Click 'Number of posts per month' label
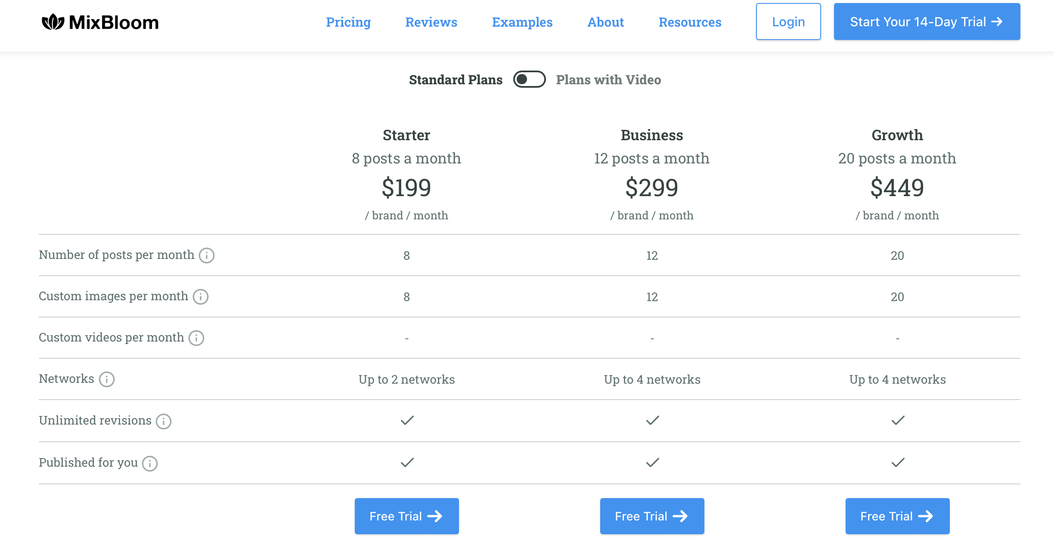Viewport: 1054px width, 554px height. coord(117,255)
